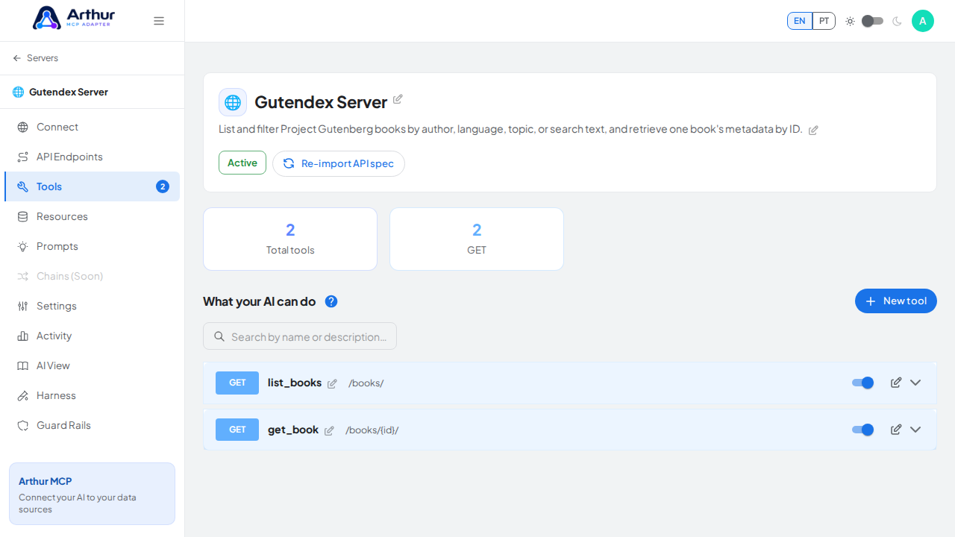Click the Arthur MCP info card
Screen dimensions: 955x537
tap(93, 494)
